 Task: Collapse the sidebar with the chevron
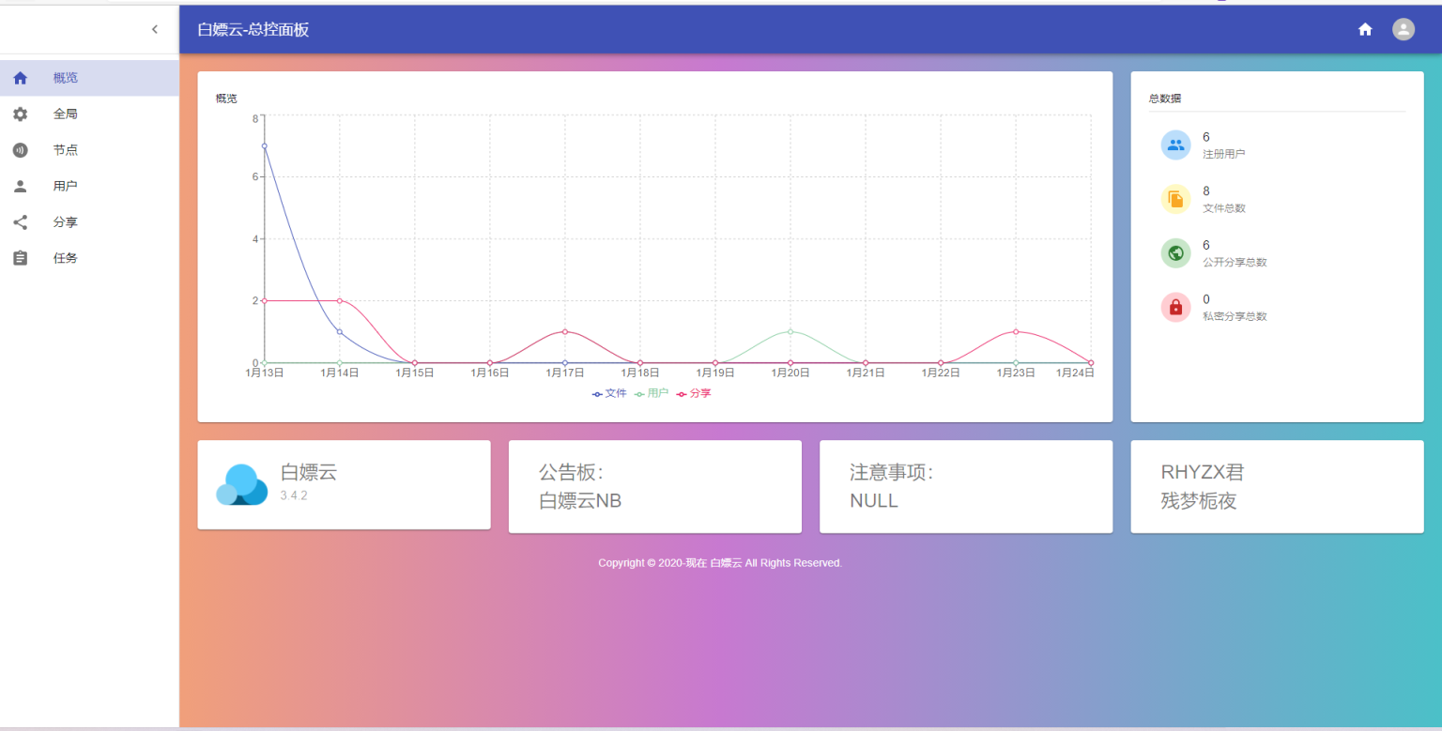[x=155, y=29]
